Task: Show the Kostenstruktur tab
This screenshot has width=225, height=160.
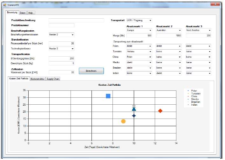Action: coord(37,79)
